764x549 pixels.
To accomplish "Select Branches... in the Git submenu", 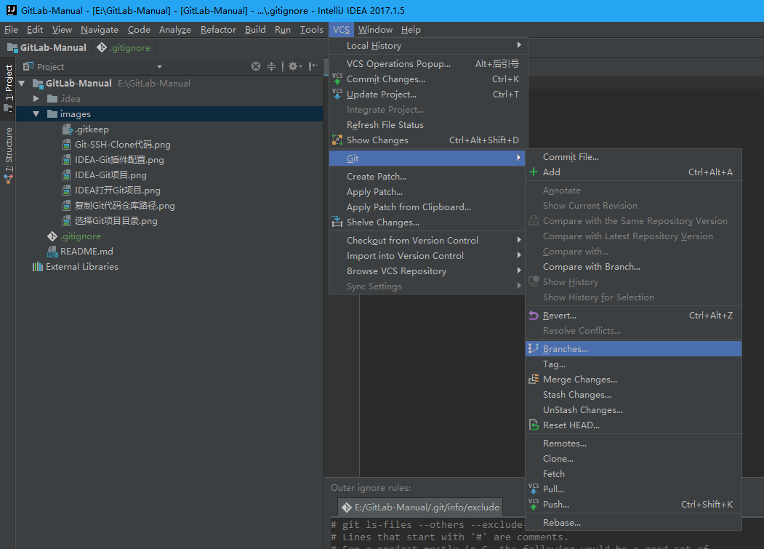I will click(x=565, y=349).
